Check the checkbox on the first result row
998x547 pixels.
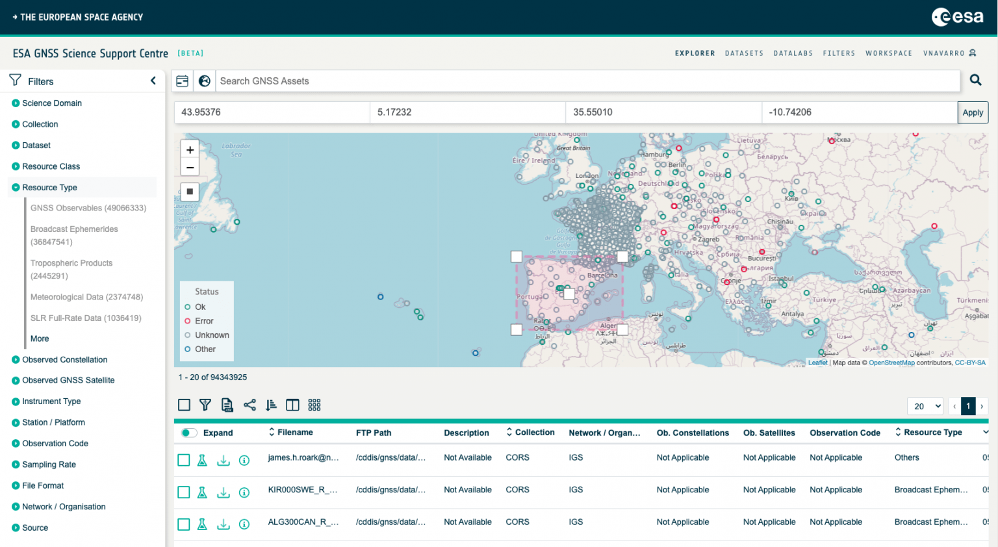[184, 460]
